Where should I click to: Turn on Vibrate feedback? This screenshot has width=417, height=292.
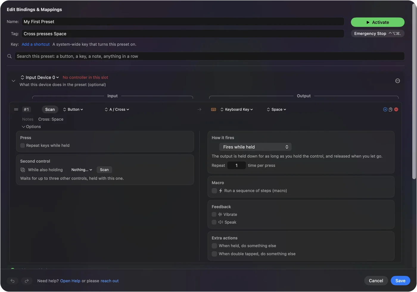pyautogui.click(x=214, y=214)
